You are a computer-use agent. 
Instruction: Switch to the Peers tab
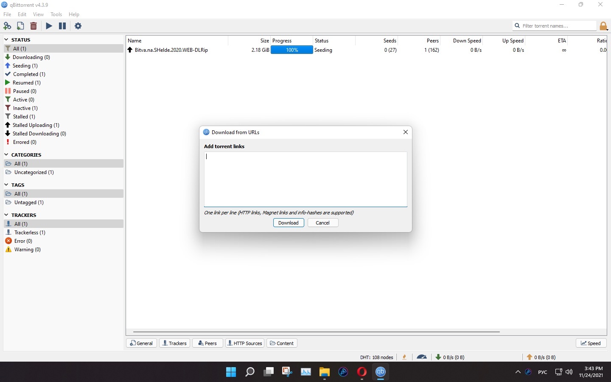click(x=207, y=343)
